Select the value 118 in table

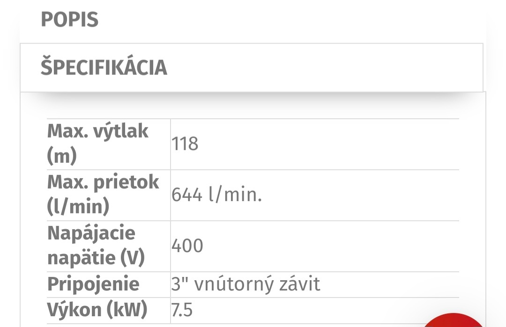coord(185,144)
